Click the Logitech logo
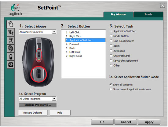Screen dimensions: 168x127 (x=15, y=10)
